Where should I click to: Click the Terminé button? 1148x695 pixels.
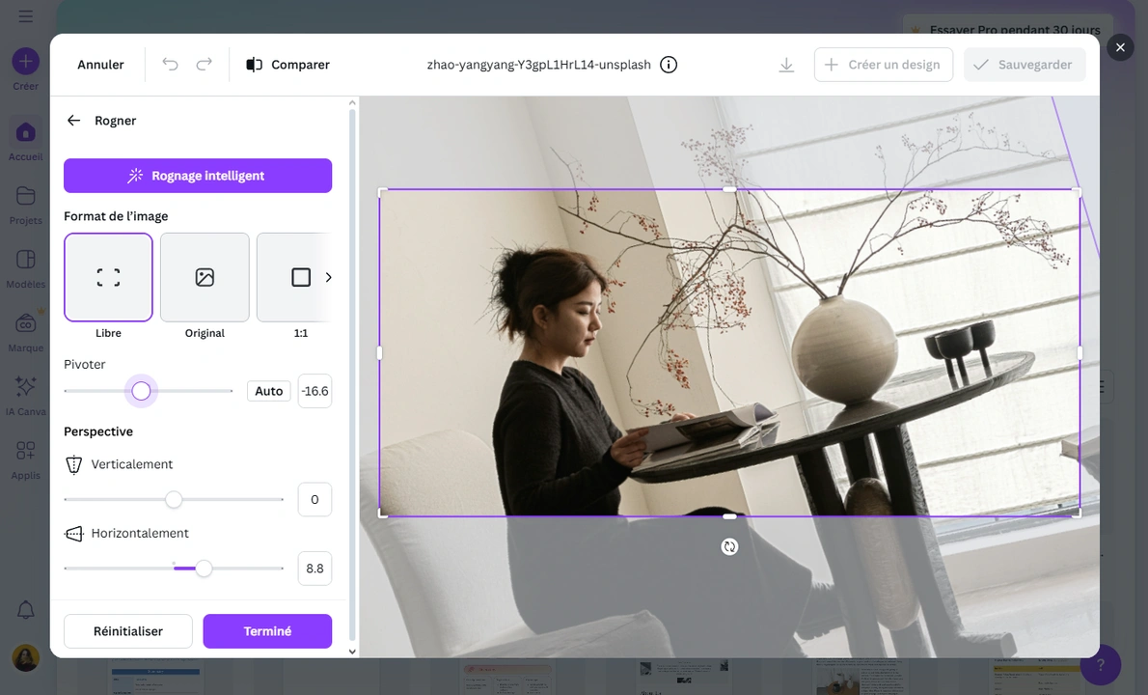point(267,630)
